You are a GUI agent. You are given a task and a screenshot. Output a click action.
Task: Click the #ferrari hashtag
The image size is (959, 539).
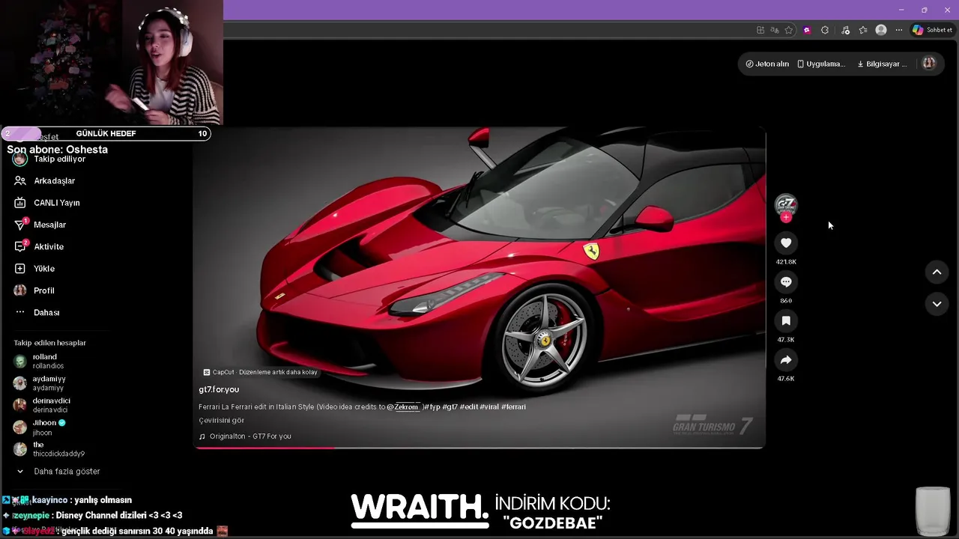[x=513, y=406]
